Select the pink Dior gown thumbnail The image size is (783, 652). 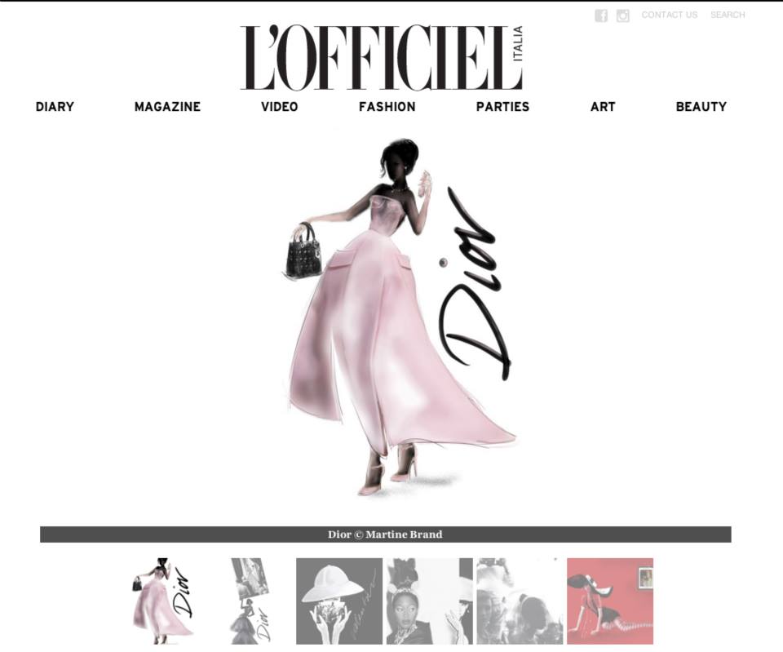coord(163,601)
